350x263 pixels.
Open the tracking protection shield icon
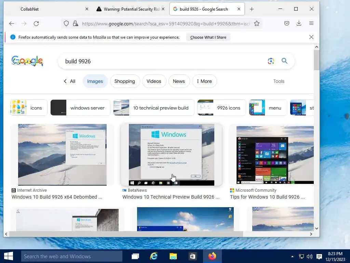tap(66, 24)
